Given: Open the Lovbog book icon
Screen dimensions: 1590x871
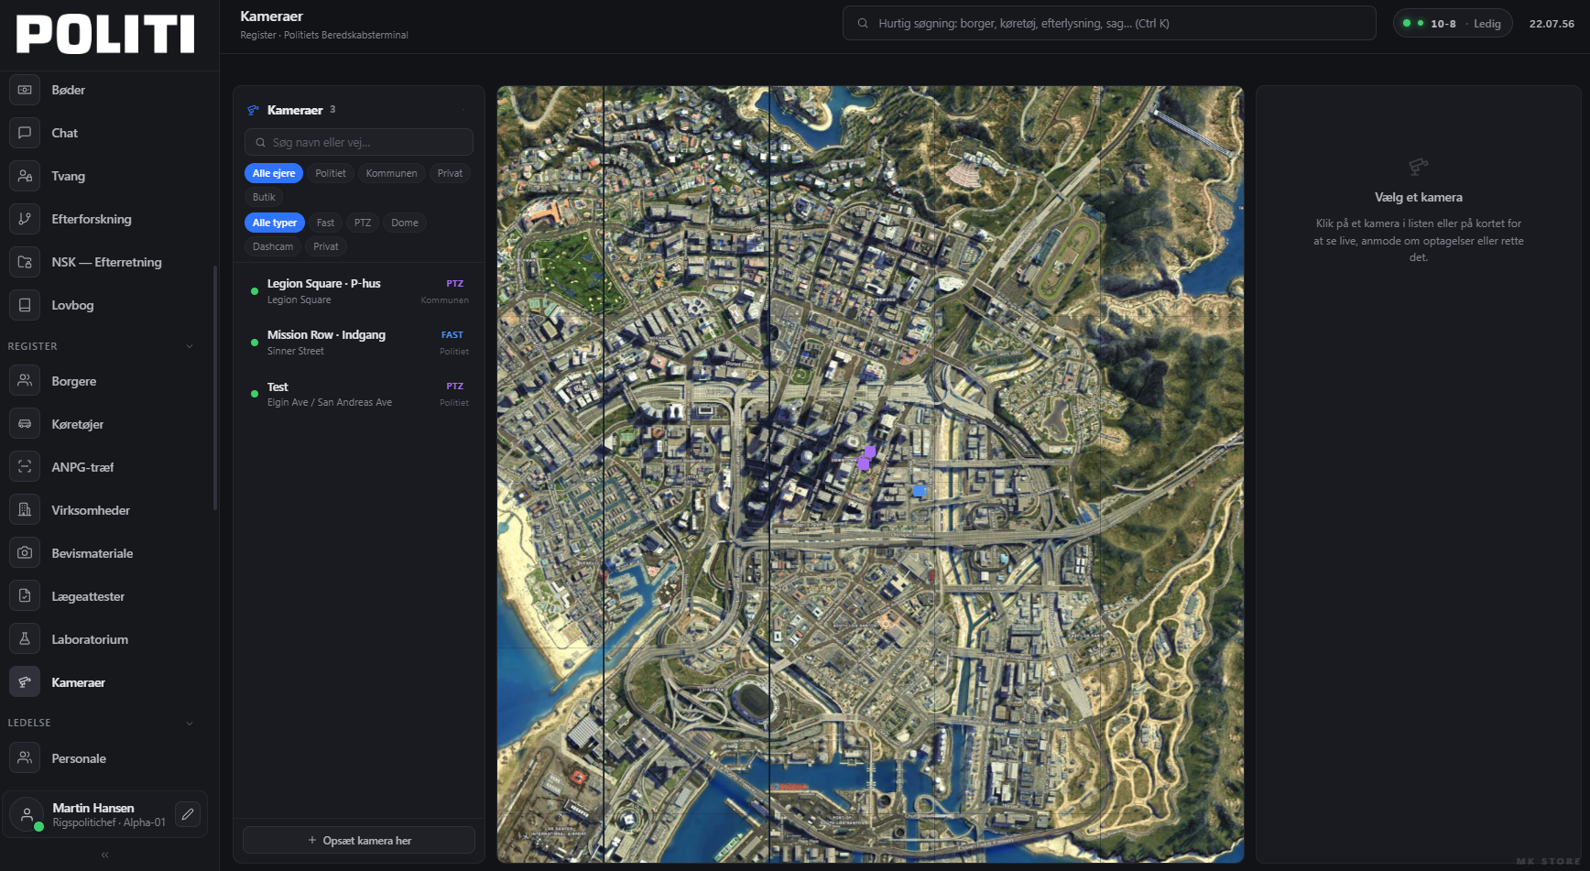Looking at the screenshot, I should pos(25,305).
